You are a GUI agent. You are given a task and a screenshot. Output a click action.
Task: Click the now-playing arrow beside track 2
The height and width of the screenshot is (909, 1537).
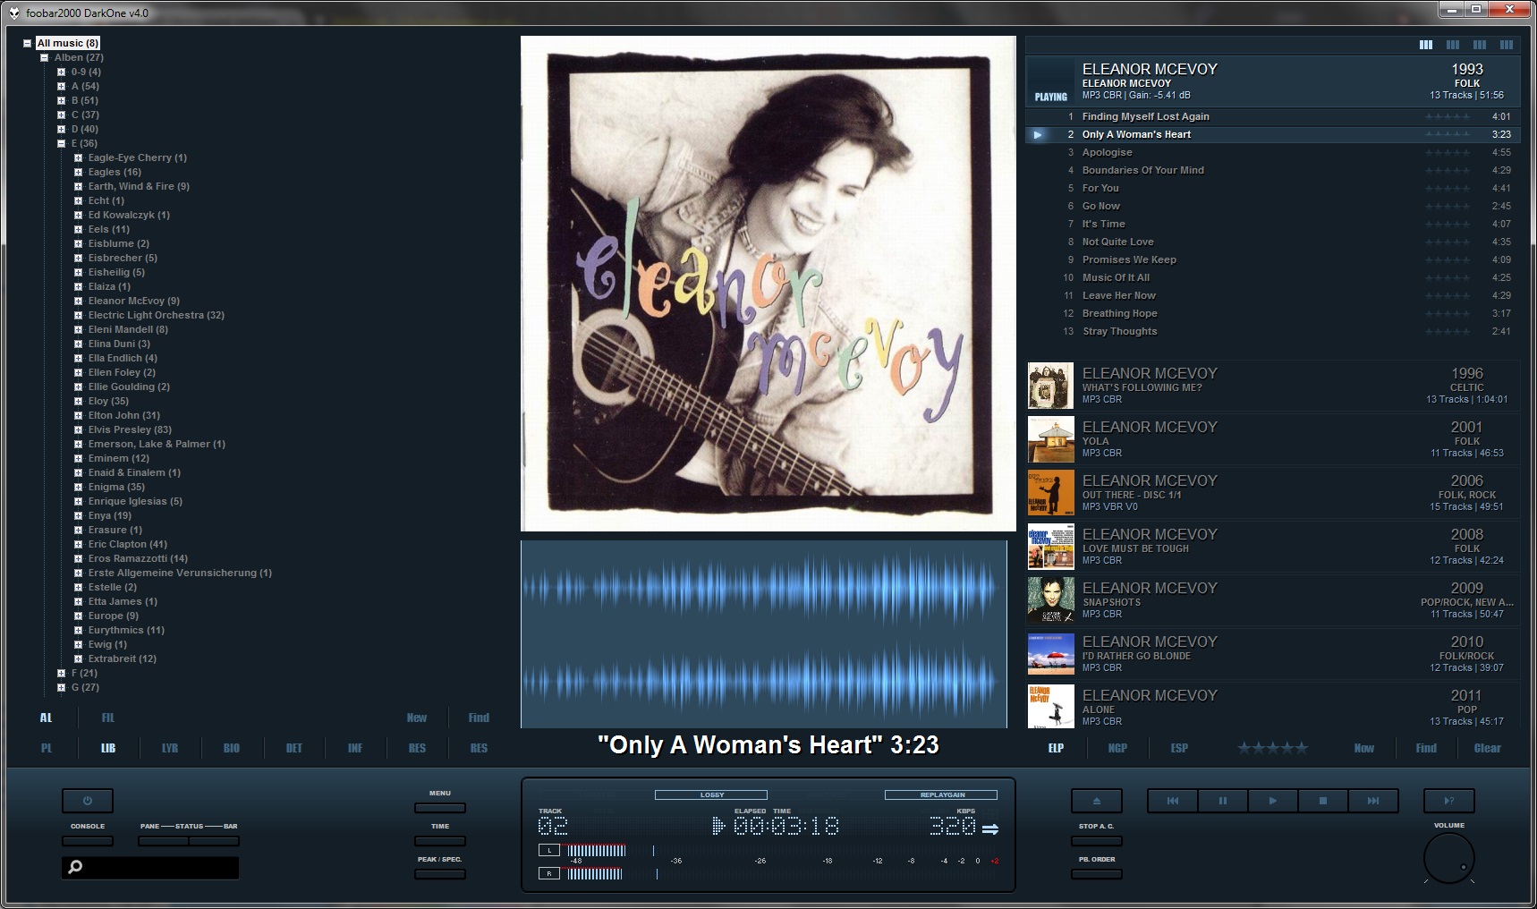point(1038,134)
